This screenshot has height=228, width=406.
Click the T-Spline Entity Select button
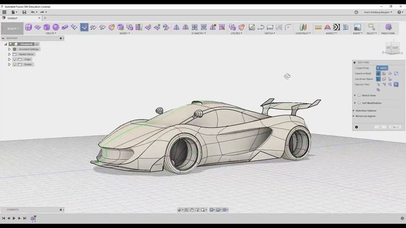coord(382,68)
